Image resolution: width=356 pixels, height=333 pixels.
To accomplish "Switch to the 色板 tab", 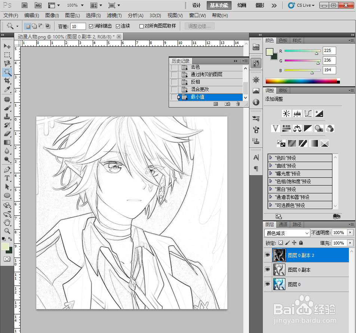I will [x=283, y=40].
